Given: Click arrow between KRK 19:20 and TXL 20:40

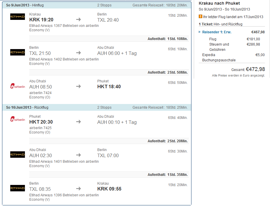Looking at the screenshot, I should coord(78,20).
